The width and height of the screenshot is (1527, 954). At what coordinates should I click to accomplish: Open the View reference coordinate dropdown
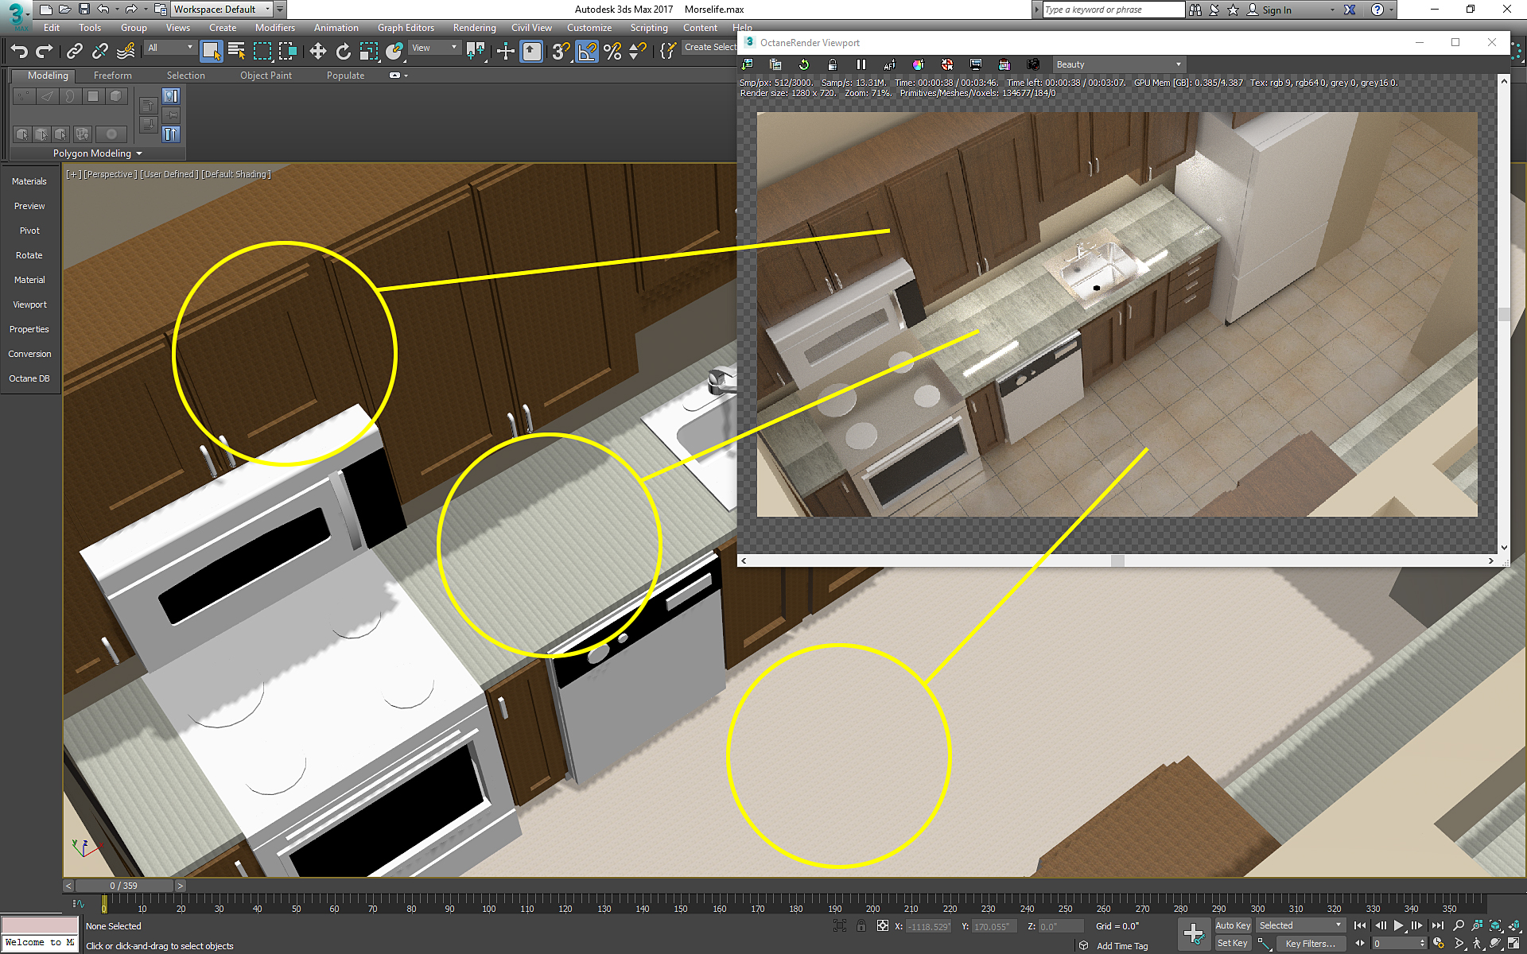click(x=433, y=48)
